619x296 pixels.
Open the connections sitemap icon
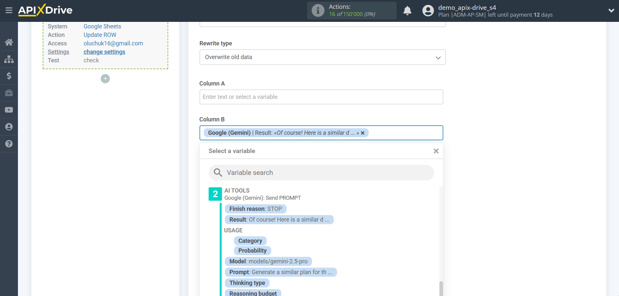pos(9,59)
